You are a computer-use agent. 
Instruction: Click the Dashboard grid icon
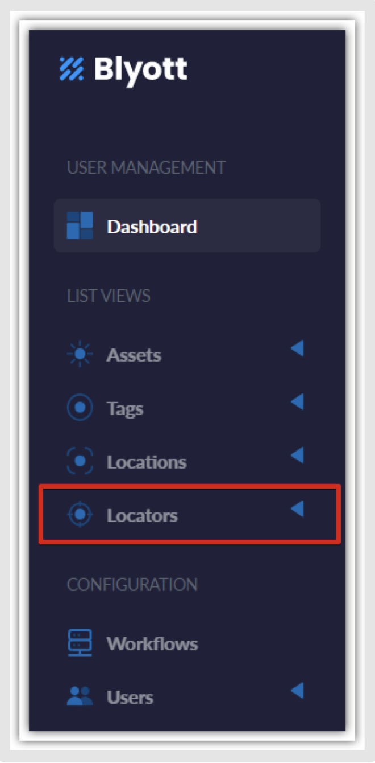click(x=80, y=225)
